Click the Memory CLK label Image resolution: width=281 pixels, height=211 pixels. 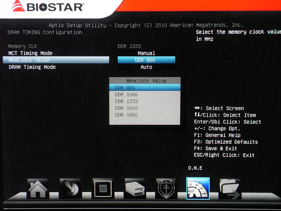tap(22, 46)
